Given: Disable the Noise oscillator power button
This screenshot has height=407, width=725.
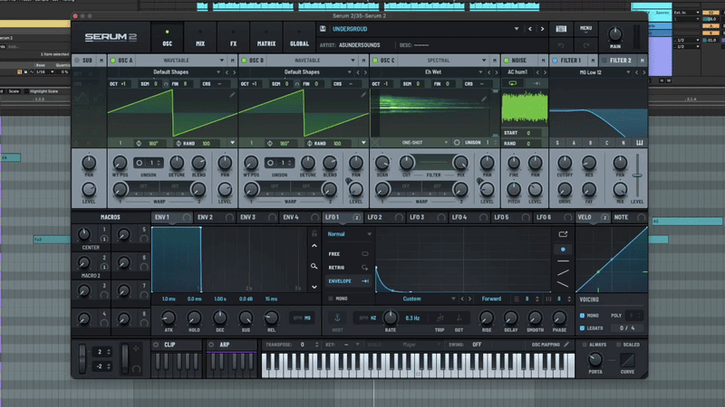Looking at the screenshot, I should [507, 61].
